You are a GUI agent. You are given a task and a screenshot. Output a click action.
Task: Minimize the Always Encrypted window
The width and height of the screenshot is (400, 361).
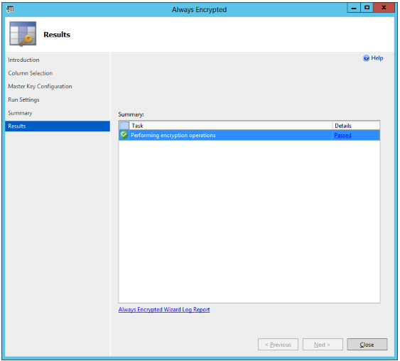[x=354, y=8]
